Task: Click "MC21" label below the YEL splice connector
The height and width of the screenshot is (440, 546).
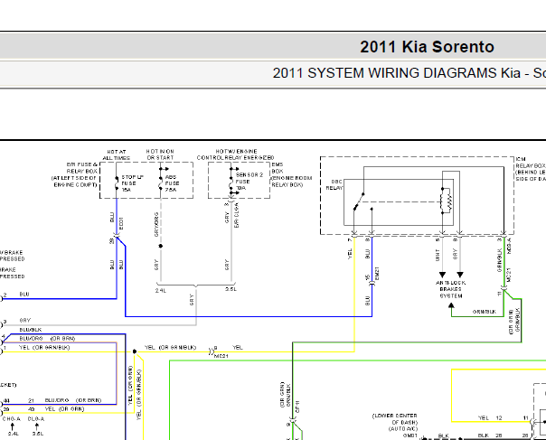Action: tap(221, 356)
